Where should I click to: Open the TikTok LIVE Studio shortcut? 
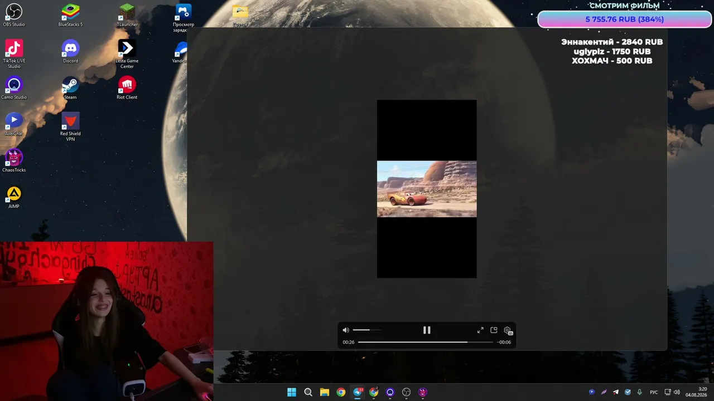point(14,54)
